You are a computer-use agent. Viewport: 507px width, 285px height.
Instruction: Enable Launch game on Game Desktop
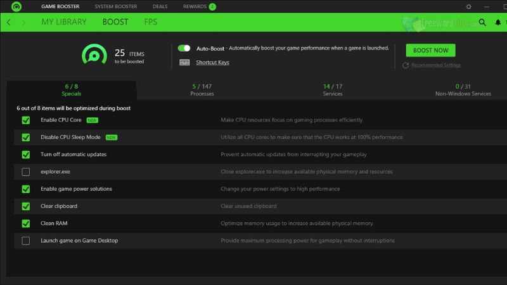pos(26,241)
